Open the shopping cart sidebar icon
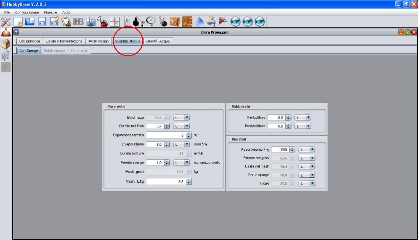The height and width of the screenshot is (240, 420). pos(6,56)
